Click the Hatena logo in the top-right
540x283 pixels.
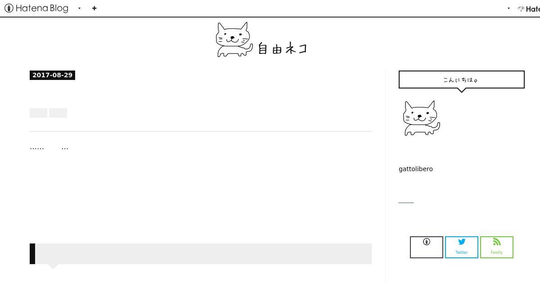pos(529,9)
